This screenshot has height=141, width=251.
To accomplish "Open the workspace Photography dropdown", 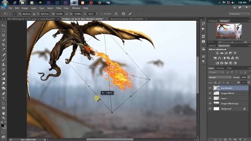I will 239,14.
